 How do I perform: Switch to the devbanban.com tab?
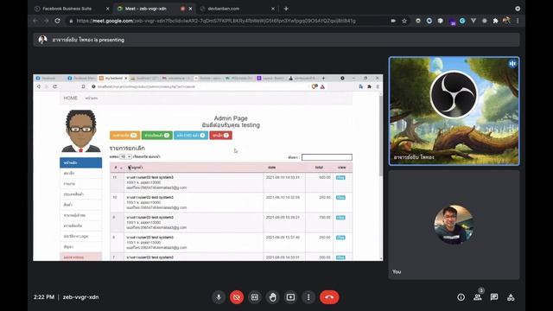coord(224,9)
